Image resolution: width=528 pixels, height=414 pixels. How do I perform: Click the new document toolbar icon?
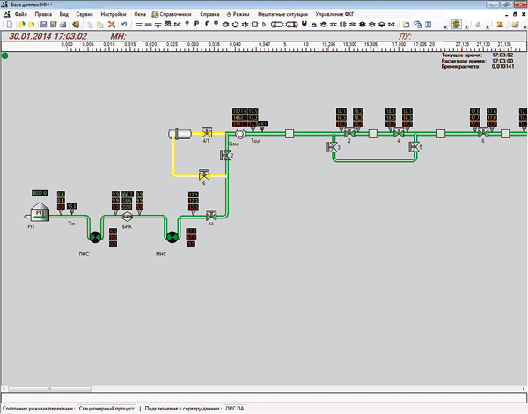[10, 25]
